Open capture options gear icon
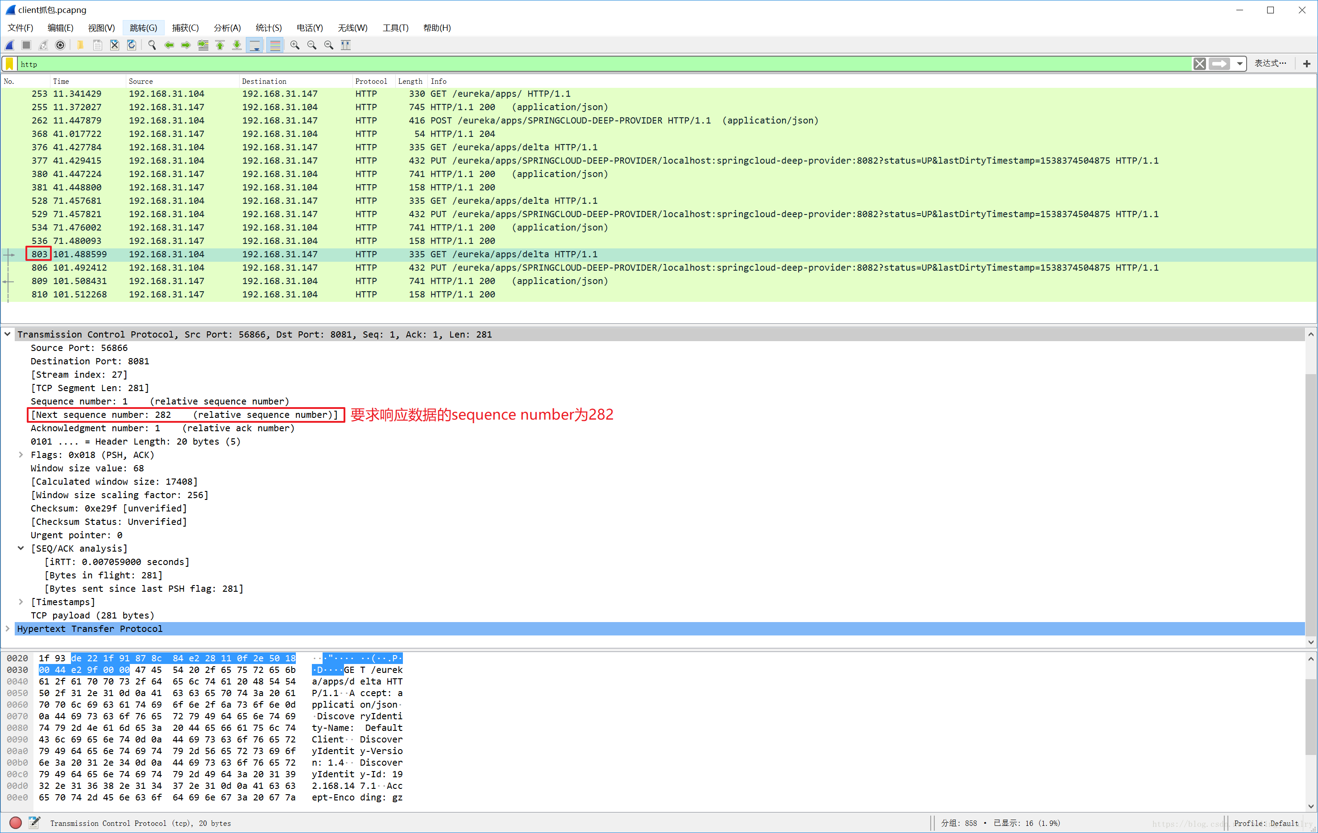 click(x=60, y=45)
